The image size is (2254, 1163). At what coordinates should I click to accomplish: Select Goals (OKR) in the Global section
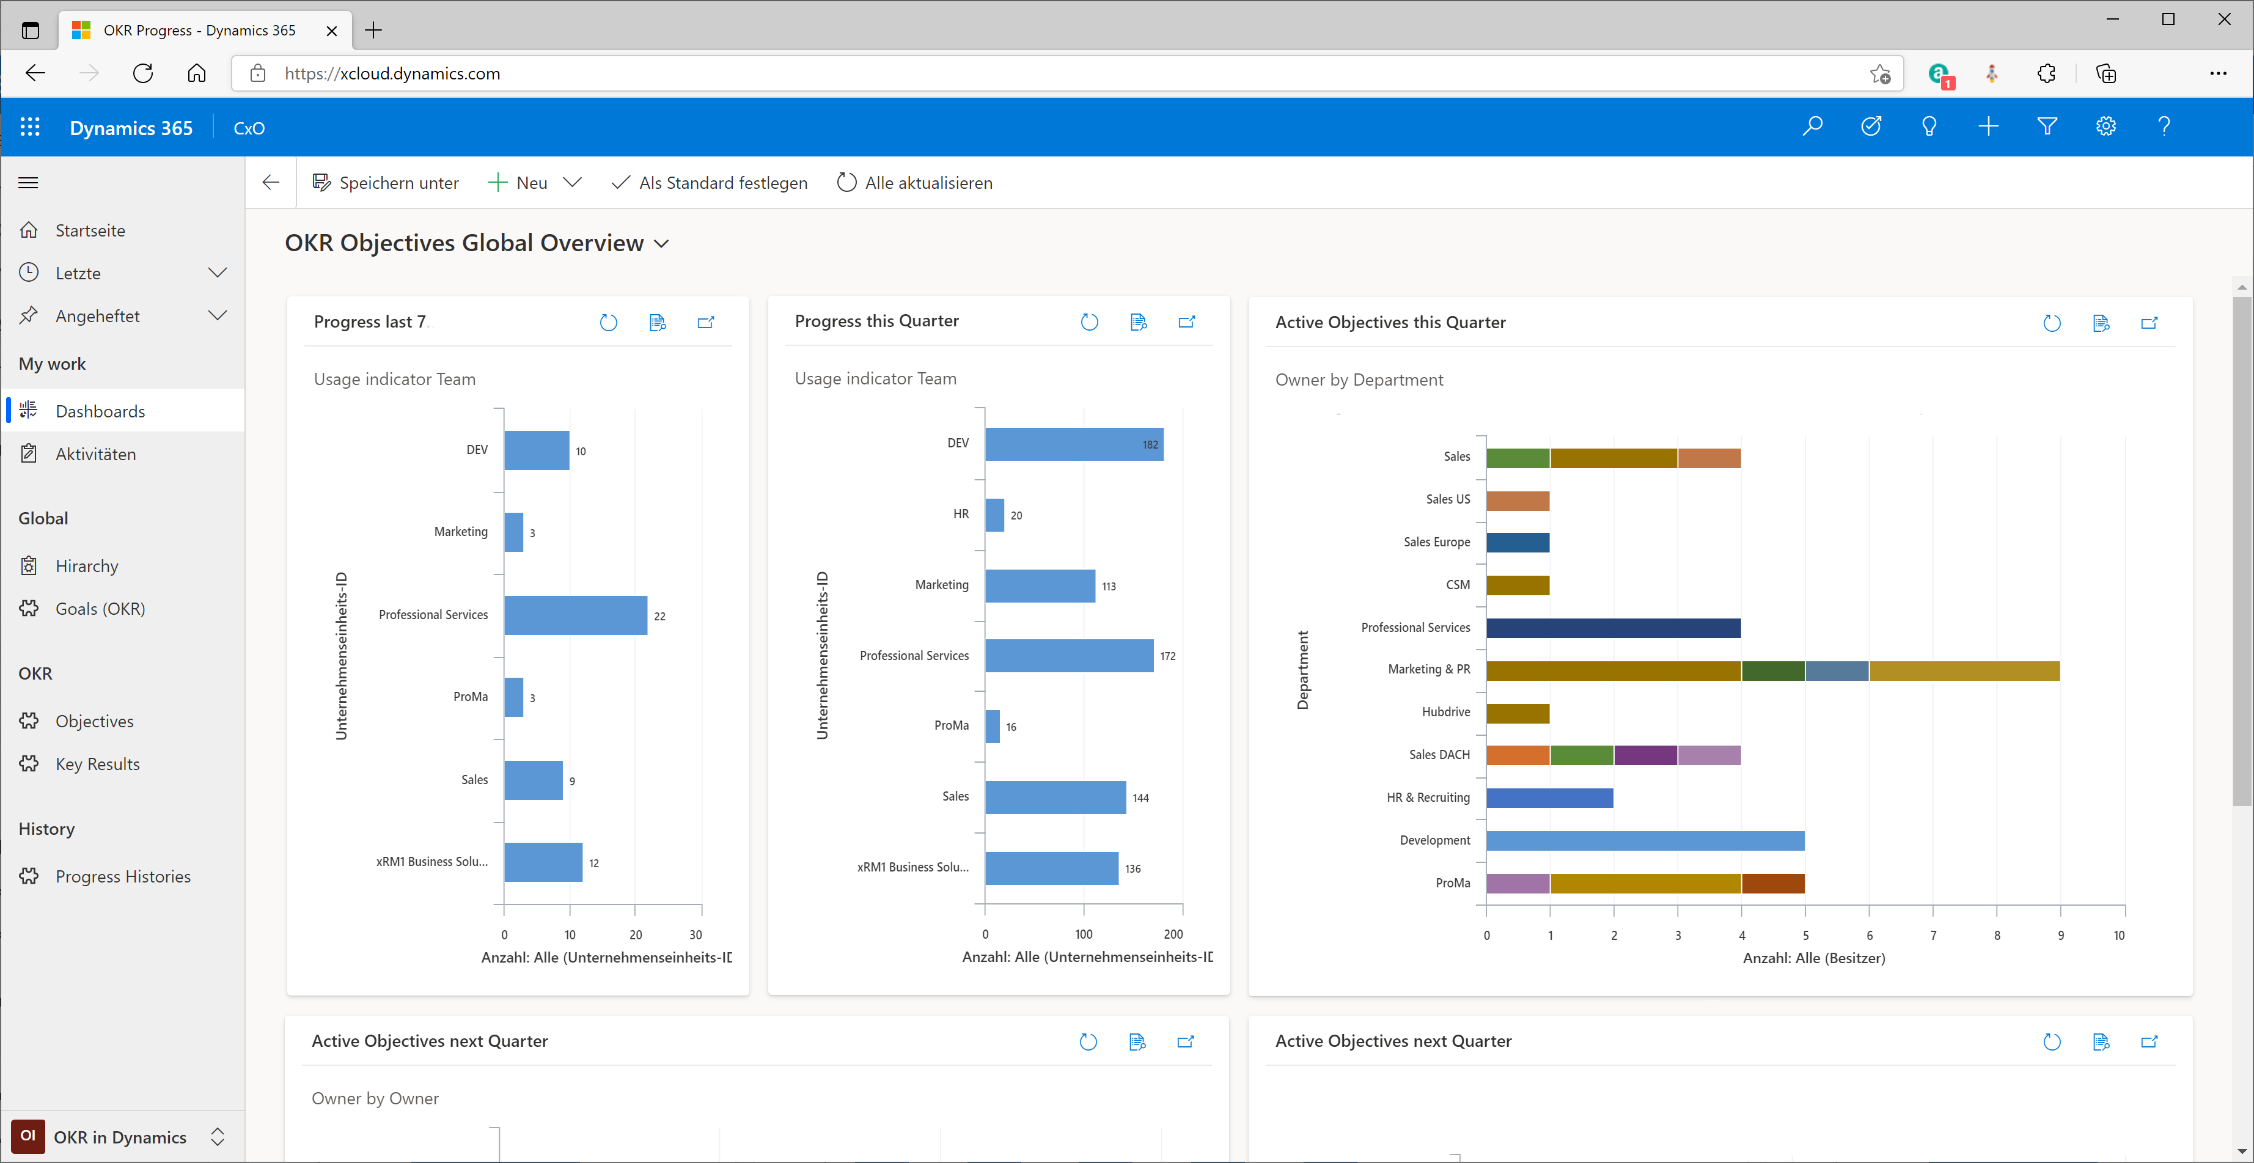pyautogui.click(x=100, y=608)
